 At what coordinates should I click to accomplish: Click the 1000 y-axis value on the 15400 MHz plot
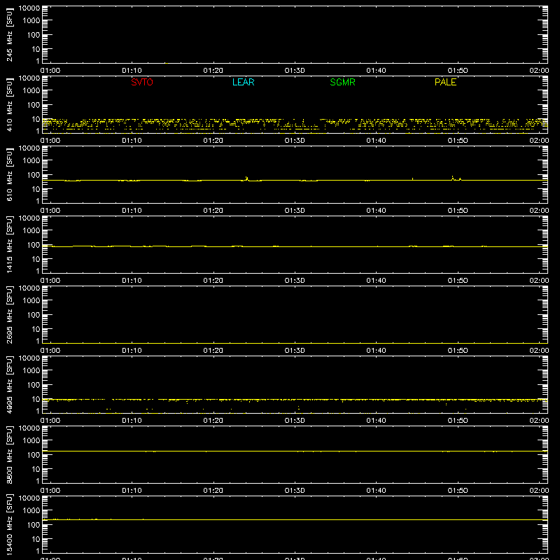[31, 510]
